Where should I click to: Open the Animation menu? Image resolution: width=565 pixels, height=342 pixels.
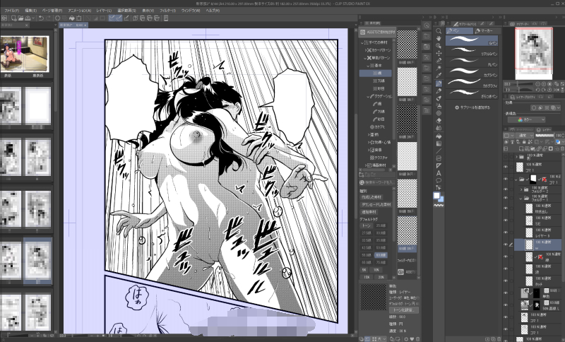(x=79, y=11)
